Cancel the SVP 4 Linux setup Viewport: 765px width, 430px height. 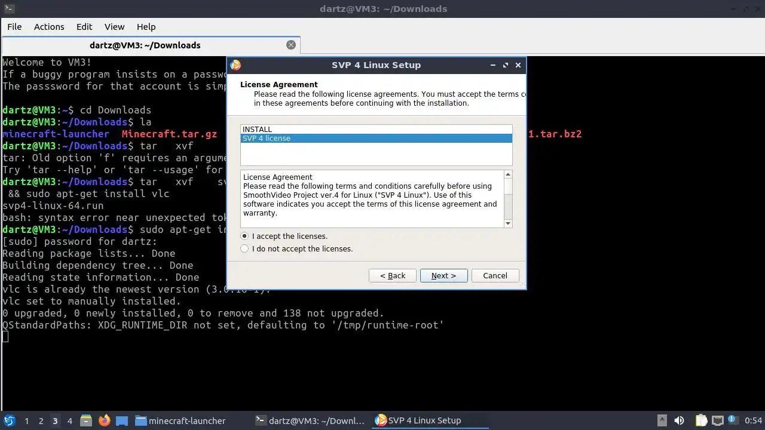coord(495,275)
